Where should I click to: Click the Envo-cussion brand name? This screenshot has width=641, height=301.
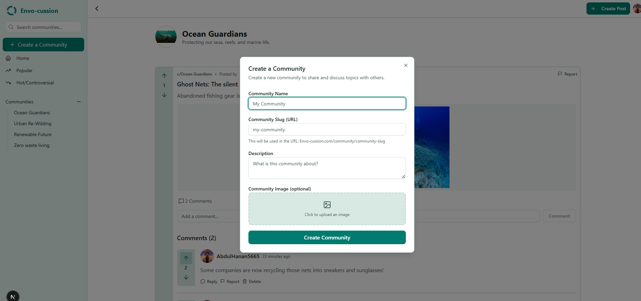point(39,11)
